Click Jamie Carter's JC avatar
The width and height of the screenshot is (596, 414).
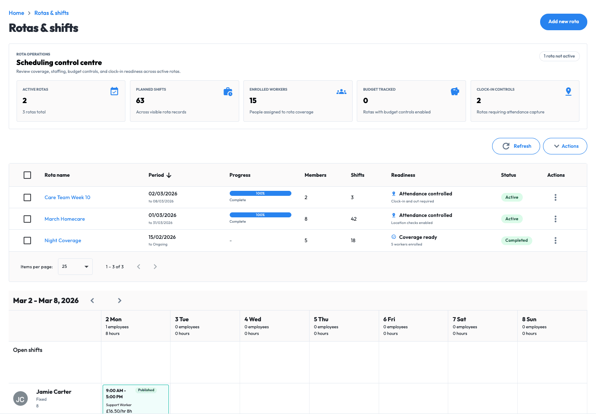(20, 399)
